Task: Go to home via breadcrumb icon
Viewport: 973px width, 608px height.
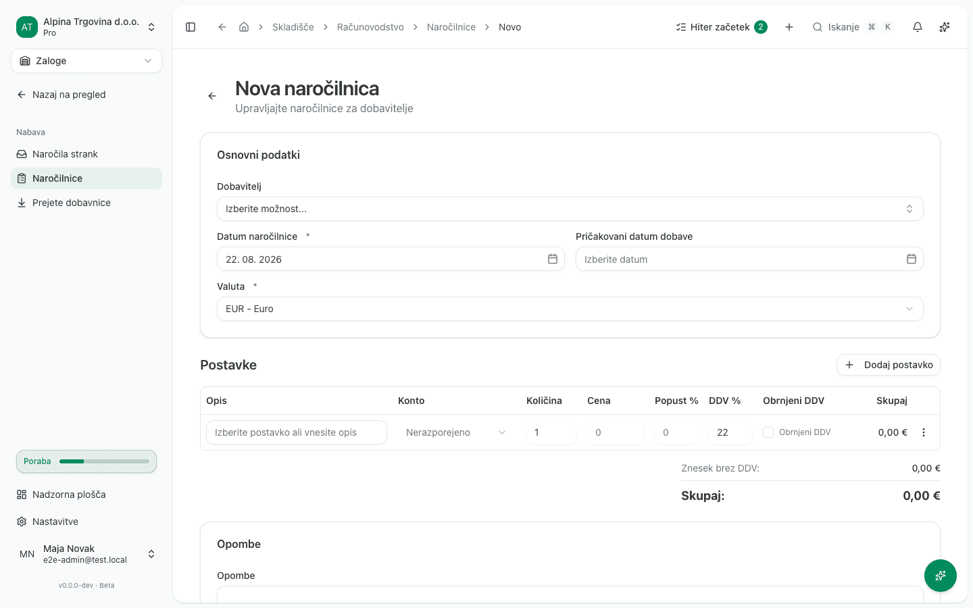Action: pos(244,27)
